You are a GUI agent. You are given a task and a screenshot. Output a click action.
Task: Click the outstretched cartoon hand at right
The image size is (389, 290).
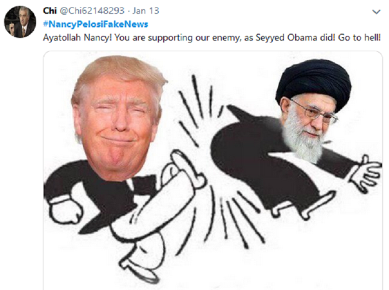tap(367, 174)
